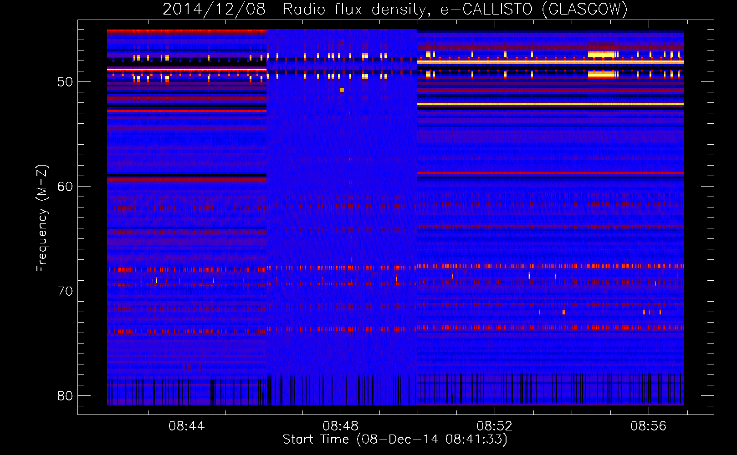Select the 'e-CALLISTO (GLASGOW)' title text

534,9
